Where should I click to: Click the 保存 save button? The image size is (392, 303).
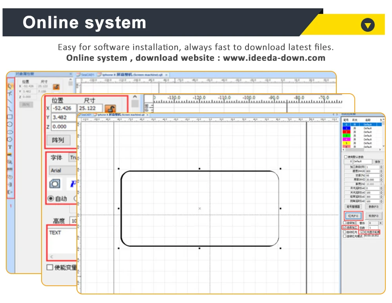tap(377, 162)
